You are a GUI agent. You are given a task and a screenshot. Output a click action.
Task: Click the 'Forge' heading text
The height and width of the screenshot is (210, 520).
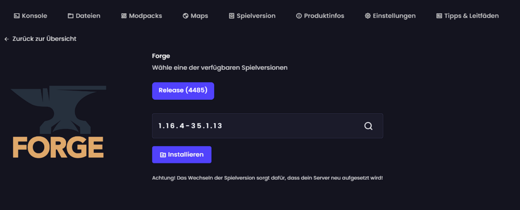[x=161, y=56]
